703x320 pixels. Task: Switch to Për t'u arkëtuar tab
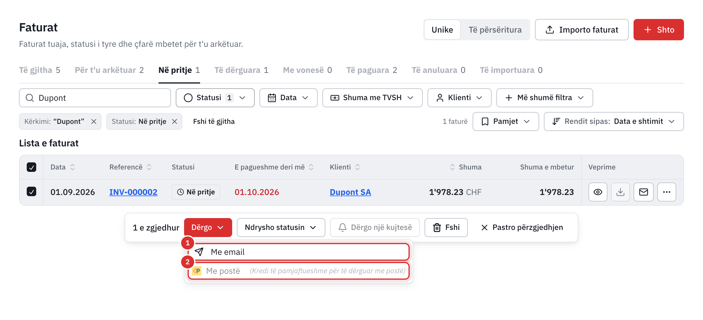click(109, 70)
